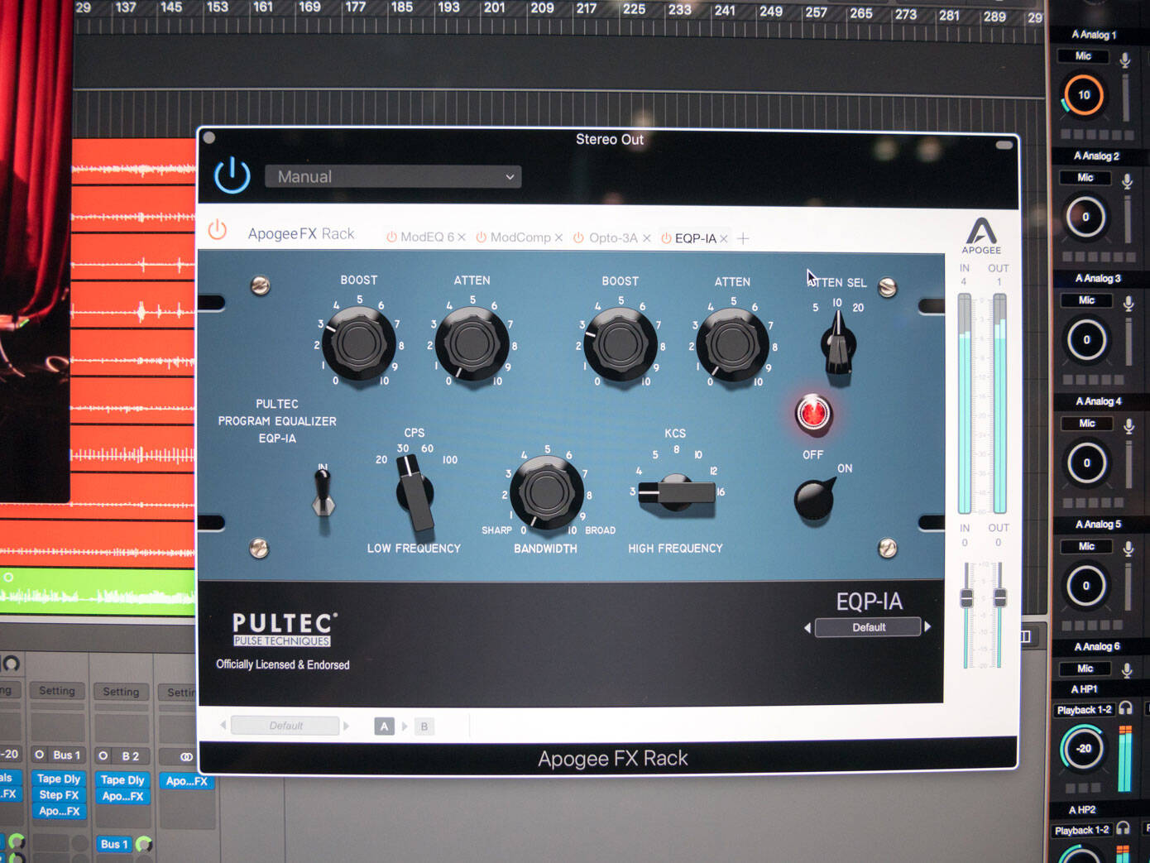
Task: Open the rack Default preset field
Action: point(285,726)
